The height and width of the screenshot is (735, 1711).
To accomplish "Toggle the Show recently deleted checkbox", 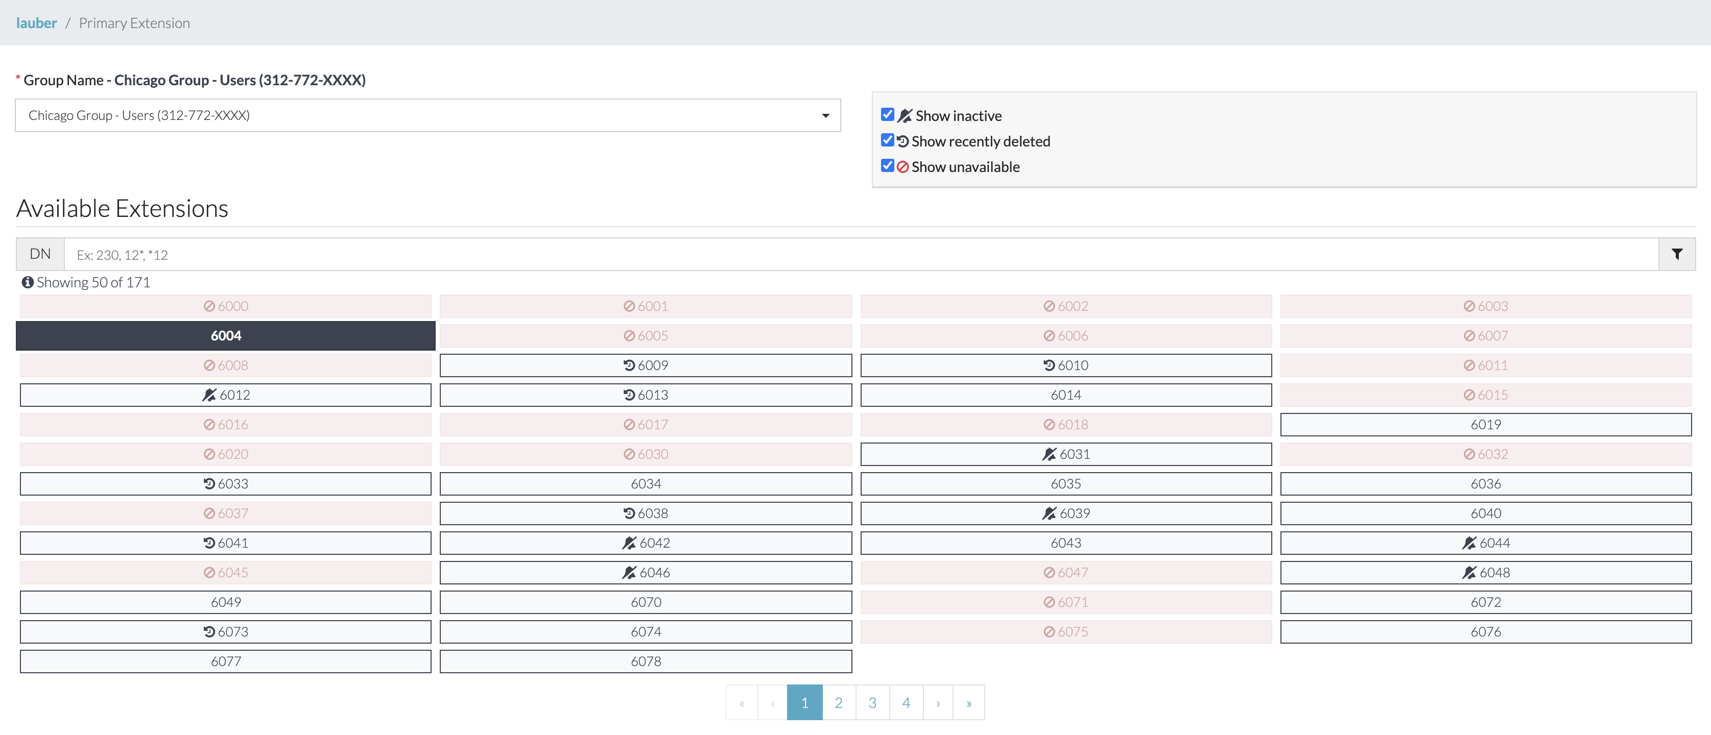I will pyautogui.click(x=887, y=140).
